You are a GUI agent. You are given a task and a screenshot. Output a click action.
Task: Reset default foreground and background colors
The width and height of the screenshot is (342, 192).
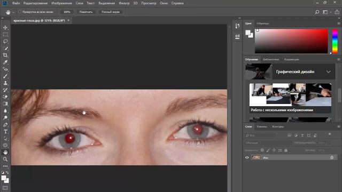coord(3,172)
